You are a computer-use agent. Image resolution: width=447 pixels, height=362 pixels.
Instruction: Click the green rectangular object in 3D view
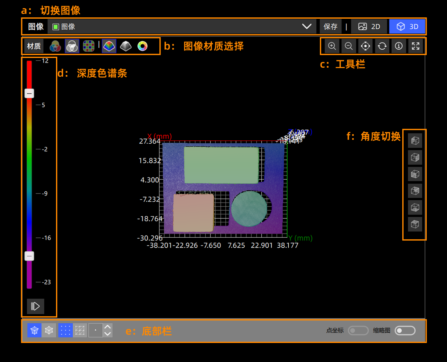(221, 165)
